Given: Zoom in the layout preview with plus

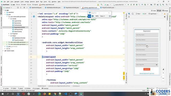Looking at the screenshot, I should click(x=163, y=73).
